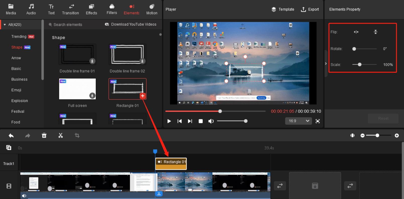Switch to the Transition tab
Viewport: 404px width, 199px height.
click(x=70, y=9)
